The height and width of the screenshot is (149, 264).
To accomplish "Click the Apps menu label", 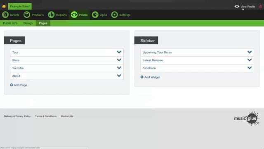I will pyautogui.click(x=104, y=15).
